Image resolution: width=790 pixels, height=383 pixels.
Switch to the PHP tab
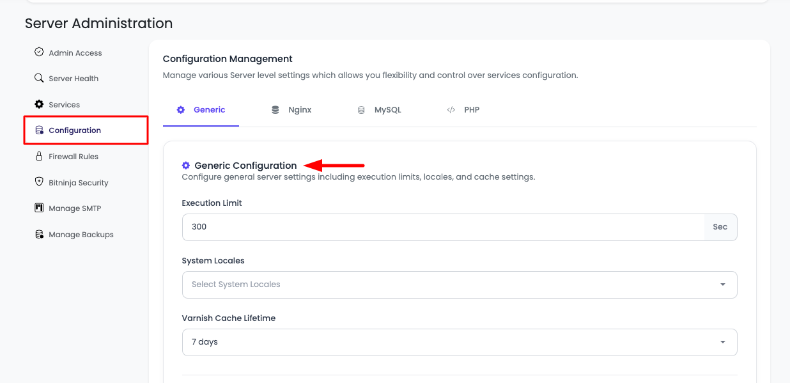471,109
